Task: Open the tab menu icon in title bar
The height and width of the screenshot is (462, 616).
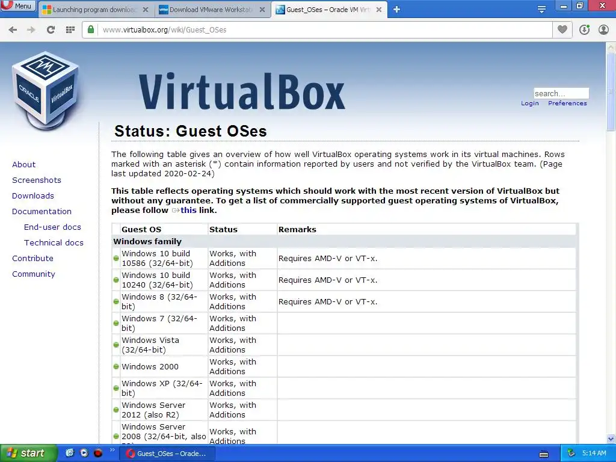Action: click(542, 10)
